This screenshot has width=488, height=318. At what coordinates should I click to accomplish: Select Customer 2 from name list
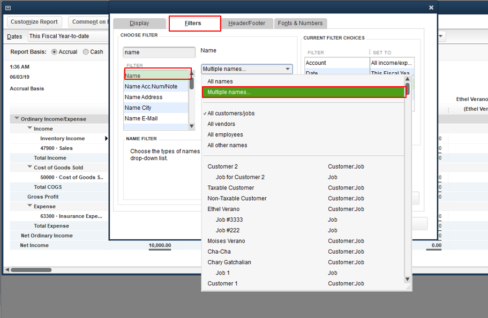303,166
